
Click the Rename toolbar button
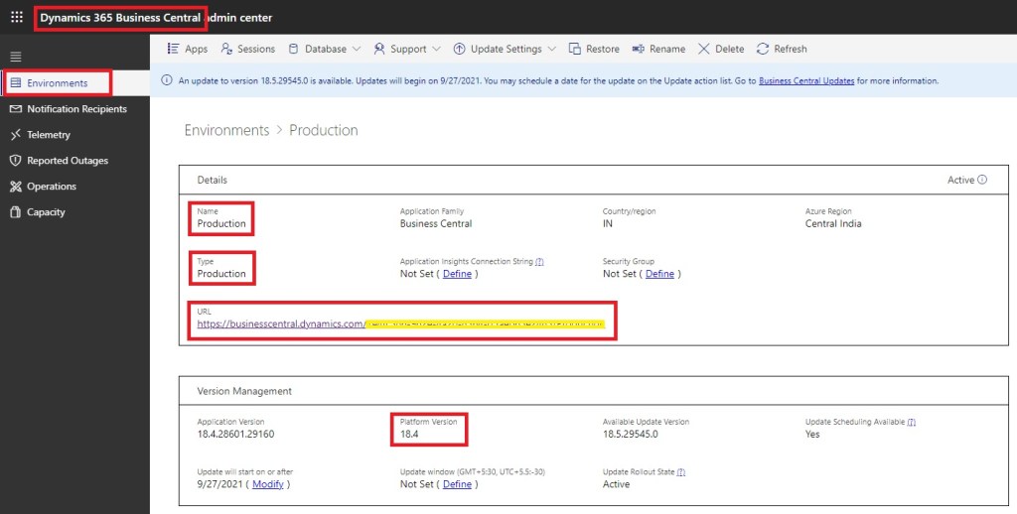coord(658,49)
